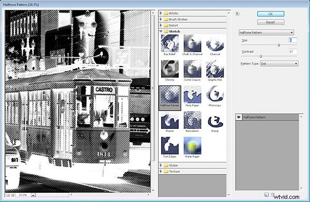Viewport: 310px width, 202px height.
Task: Open the Halftone Pattern filter dropdown
Action: 266,32
